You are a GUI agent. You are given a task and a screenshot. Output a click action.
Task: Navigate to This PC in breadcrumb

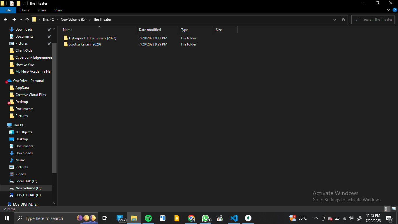click(x=48, y=20)
